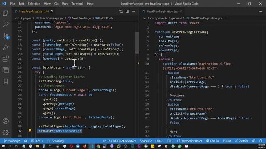The width and height of the screenshot is (266, 149).
Task: Open the Windows Start button
Action: pos(3,146)
